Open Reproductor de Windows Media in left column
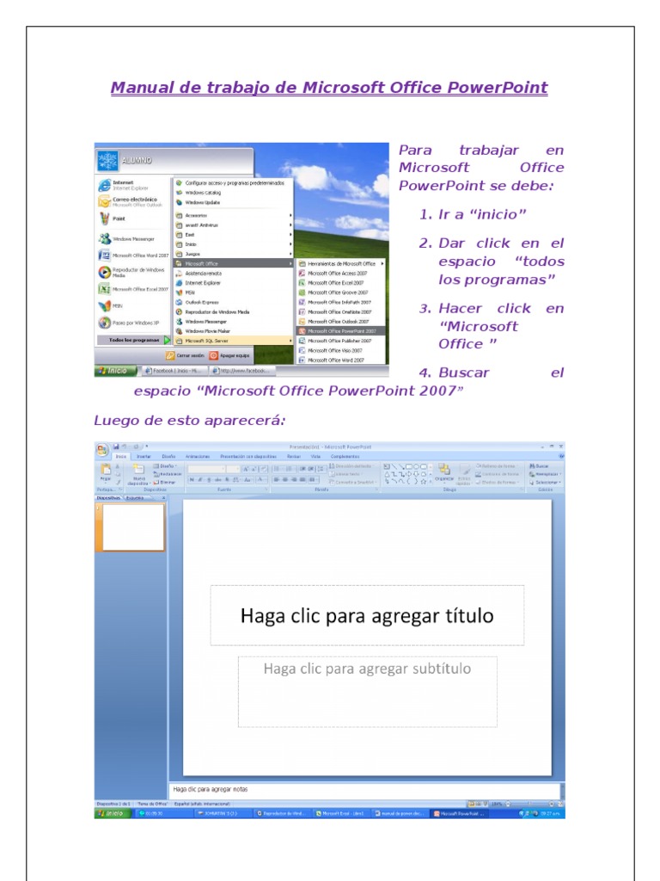 click(x=132, y=273)
